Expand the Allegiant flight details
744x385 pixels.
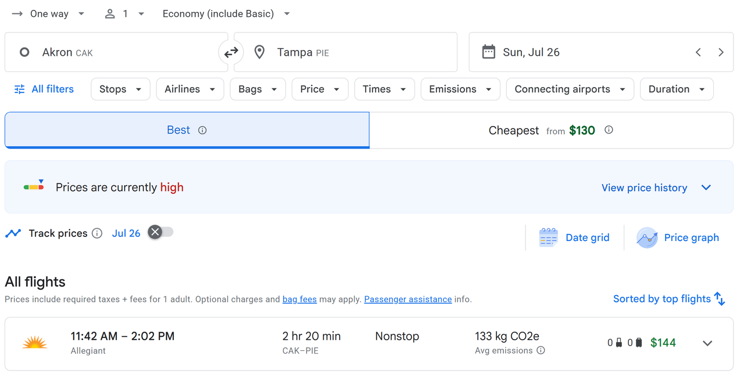click(707, 343)
